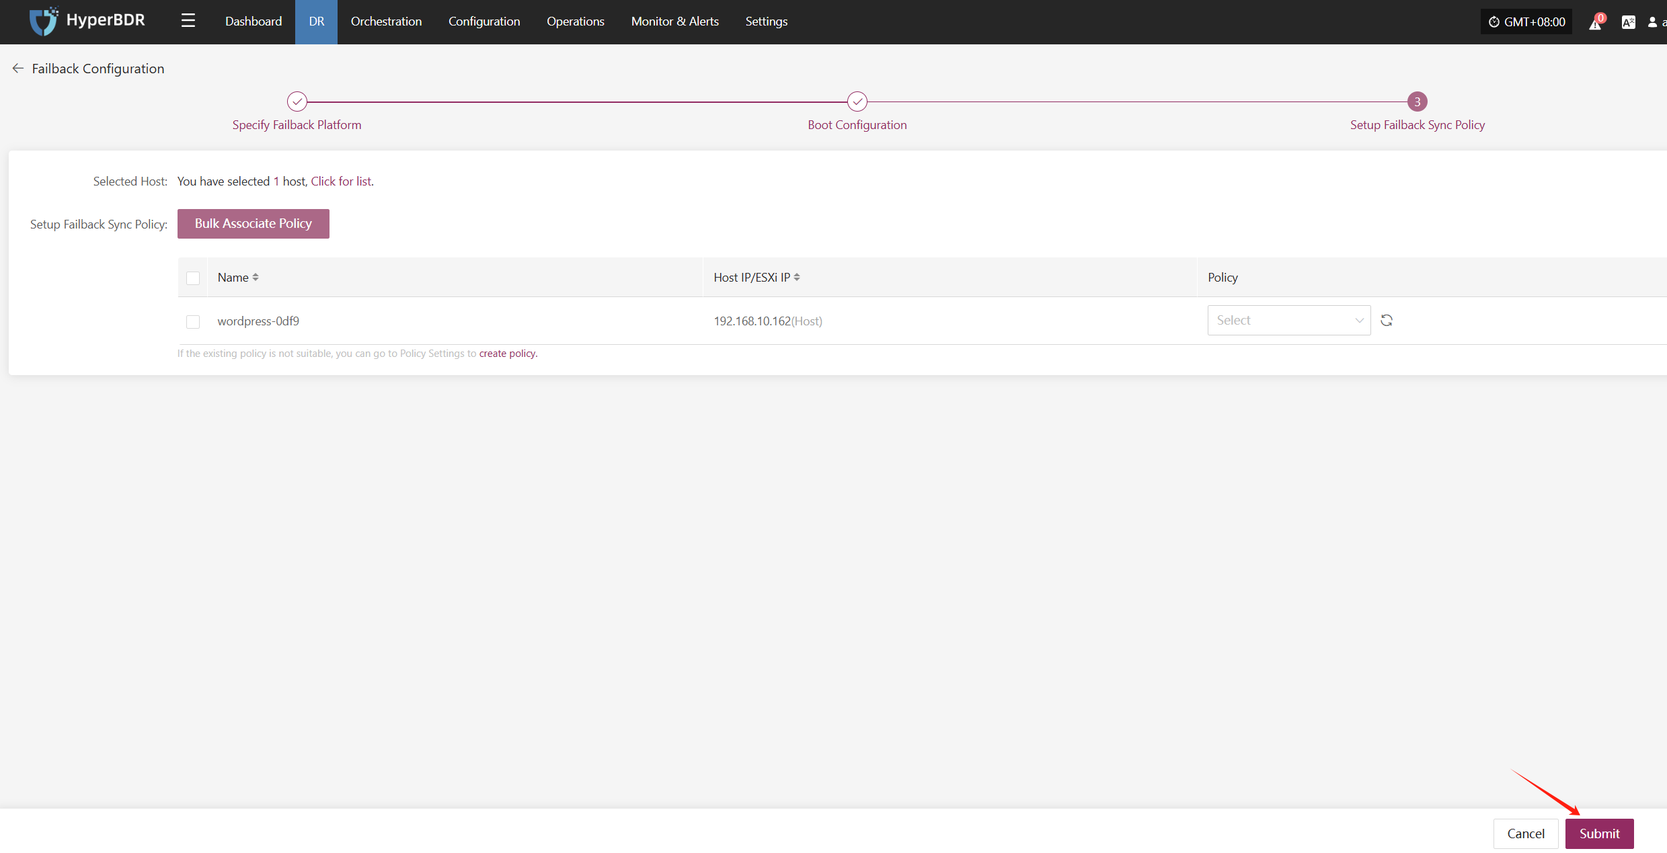This screenshot has height=853, width=1667.
Task: Click the 192.168.10.162(Host) cell
Action: pyautogui.click(x=768, y=321)
